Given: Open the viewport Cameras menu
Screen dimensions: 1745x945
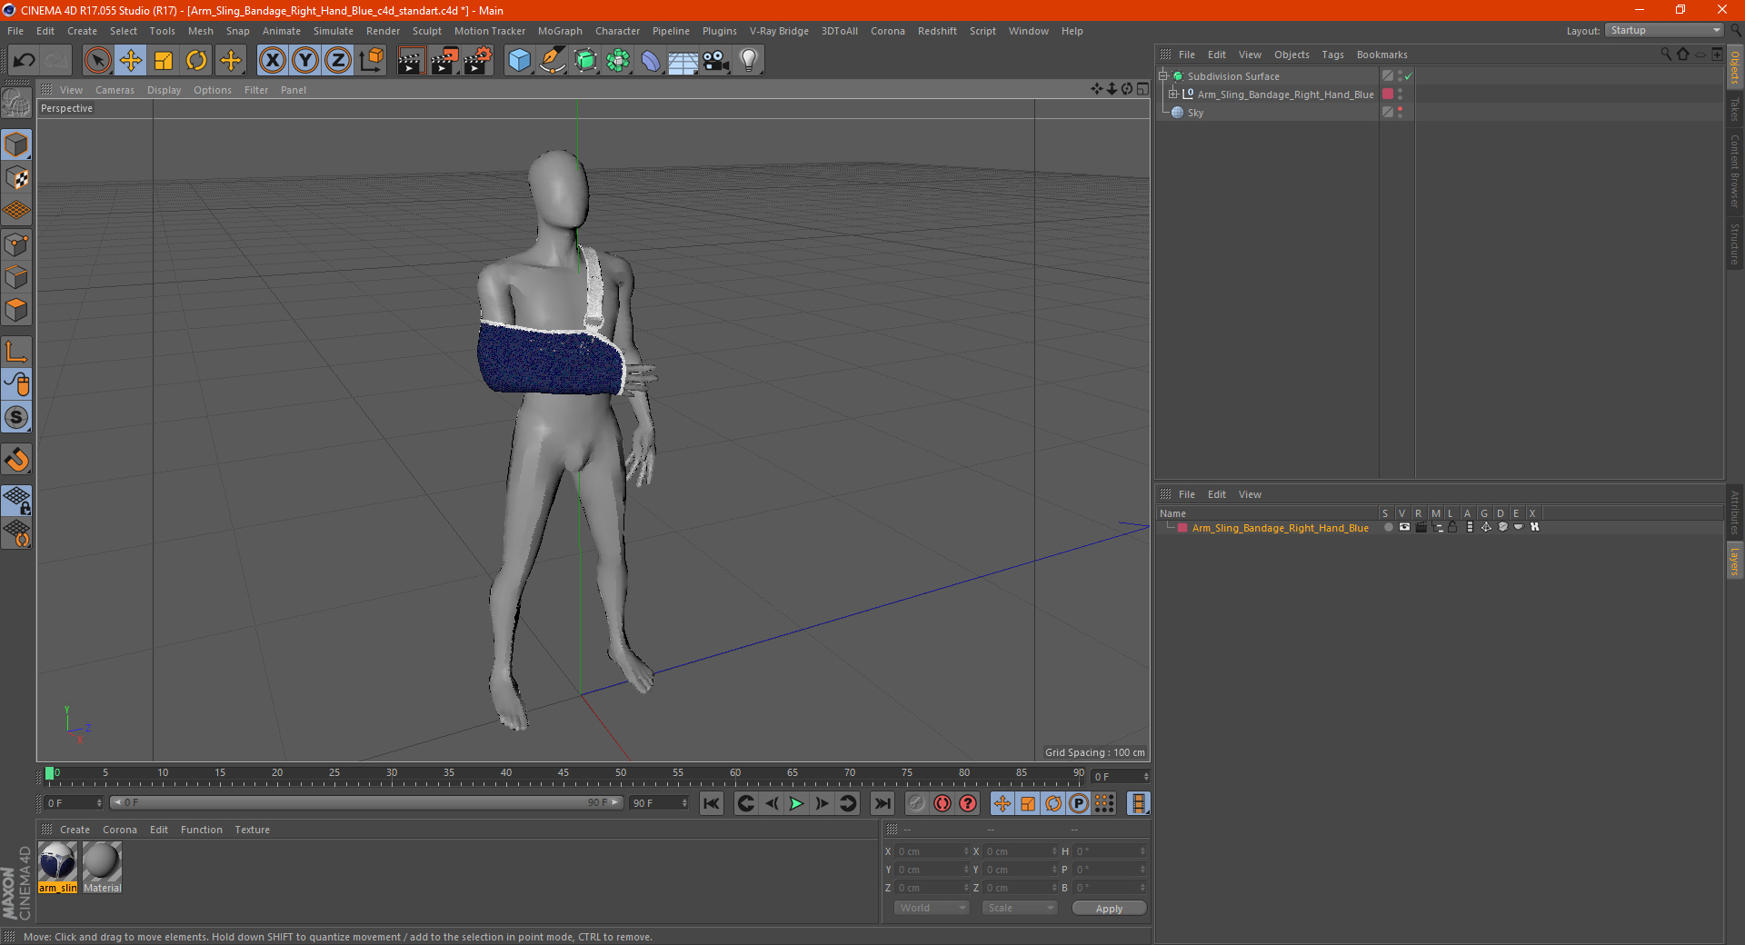Looking at the screenshot, I should coord(115,90).
